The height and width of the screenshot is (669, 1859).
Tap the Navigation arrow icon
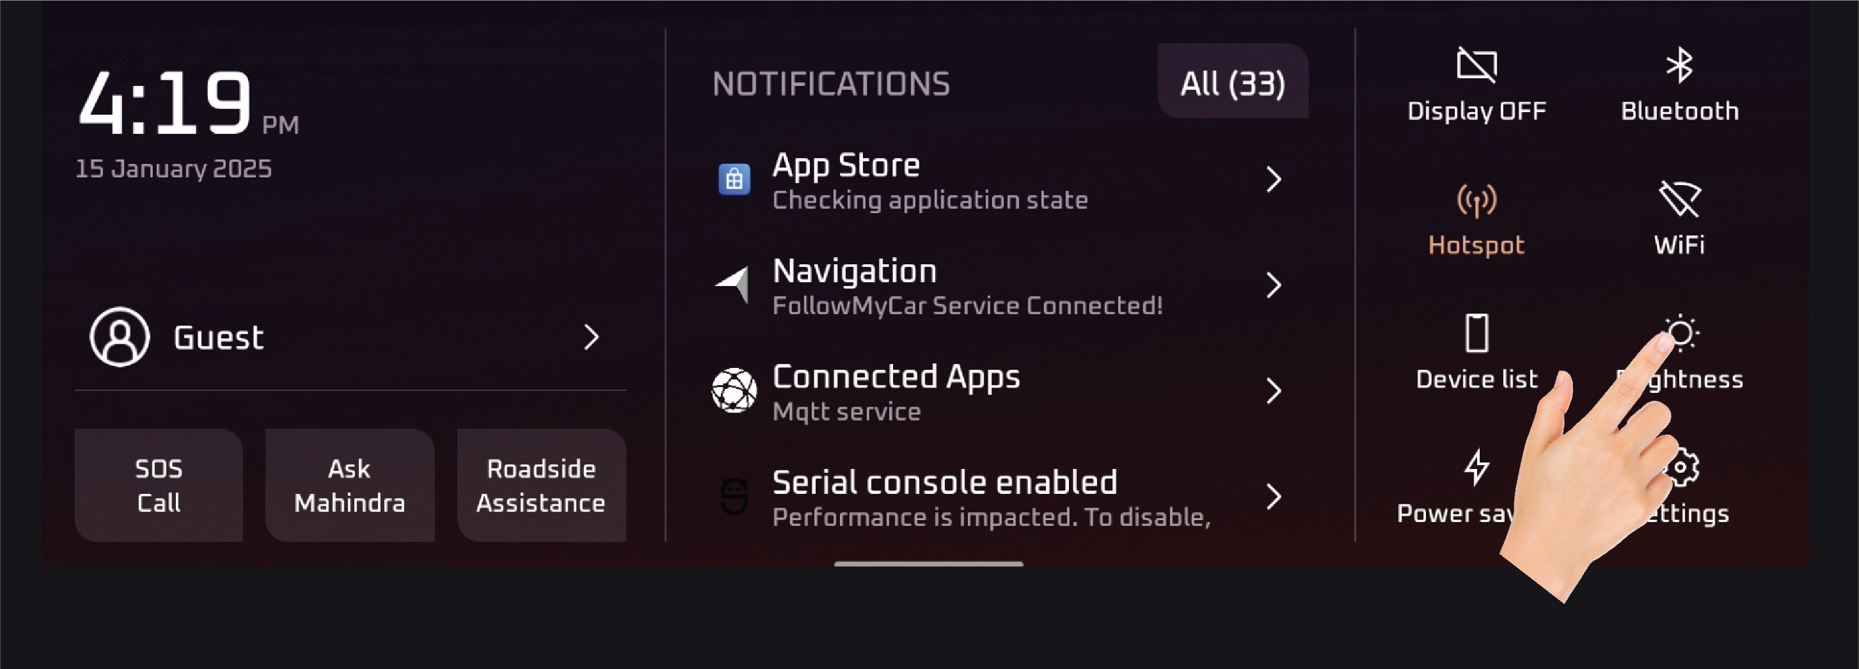[732, 285]
